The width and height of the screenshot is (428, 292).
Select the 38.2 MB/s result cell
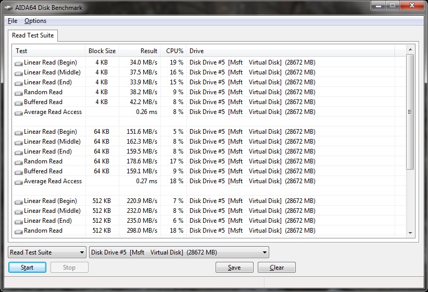click(x=144, y=92)
